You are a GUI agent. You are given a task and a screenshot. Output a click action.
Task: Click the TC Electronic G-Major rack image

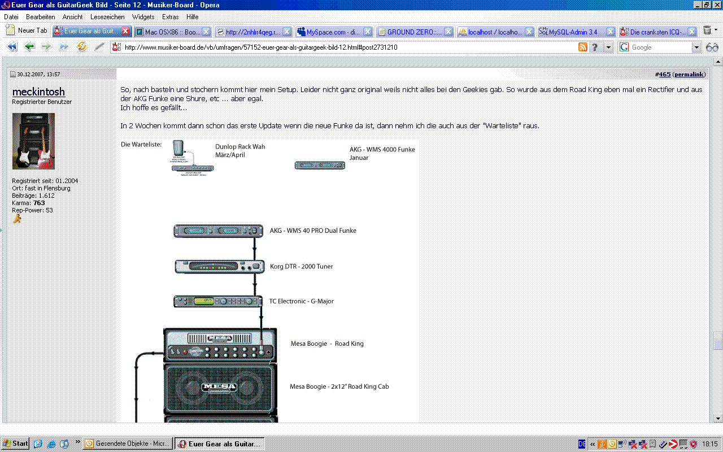[x=218, y=301]
